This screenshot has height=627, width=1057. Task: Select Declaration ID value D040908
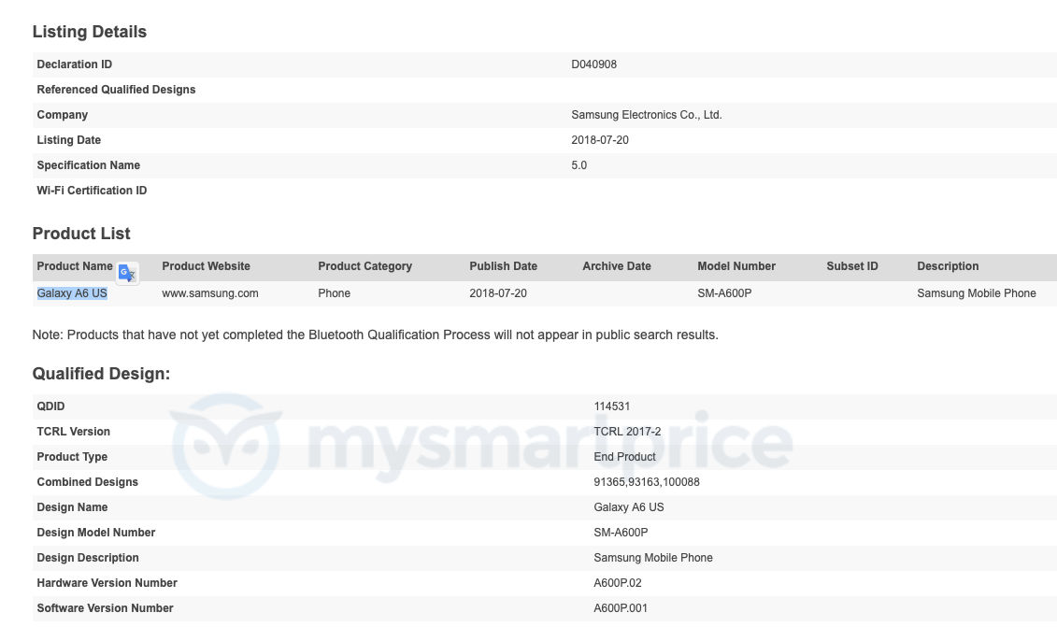(593, 64)
